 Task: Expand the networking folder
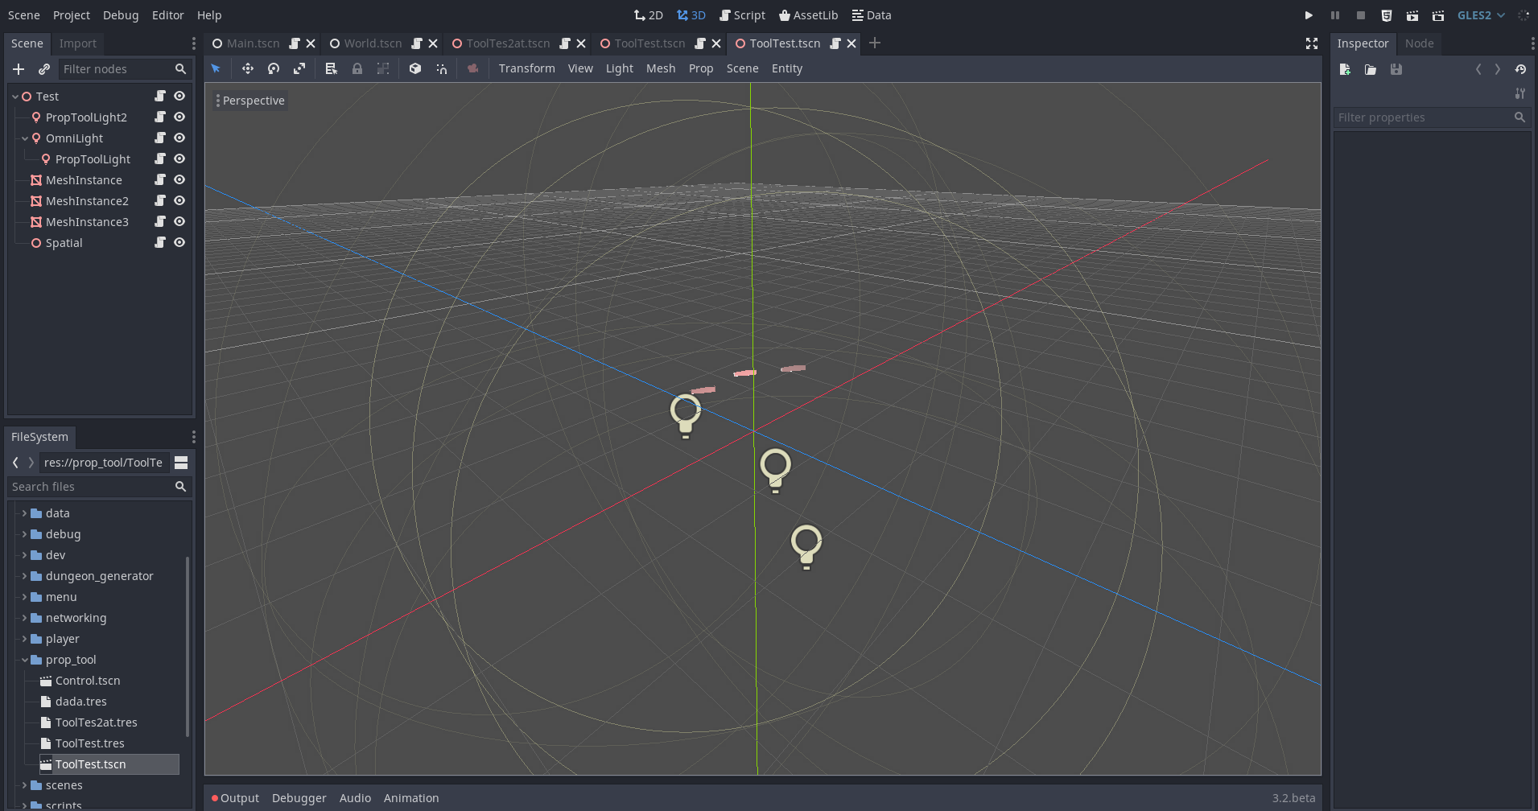(24, 617)
